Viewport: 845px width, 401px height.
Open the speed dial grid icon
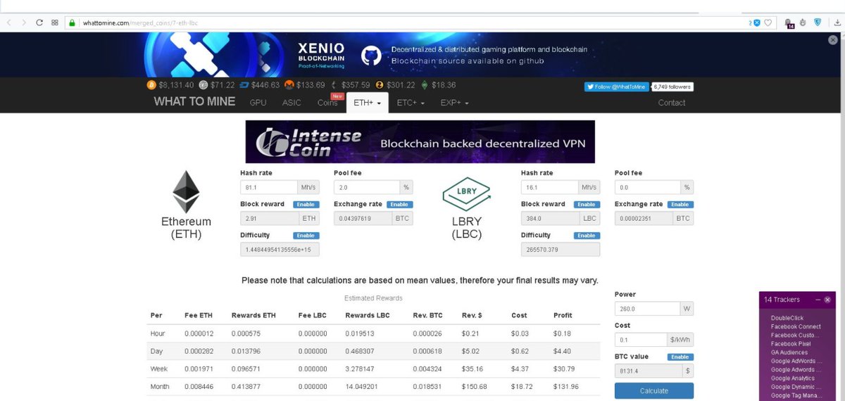click(x=54, y=23)
